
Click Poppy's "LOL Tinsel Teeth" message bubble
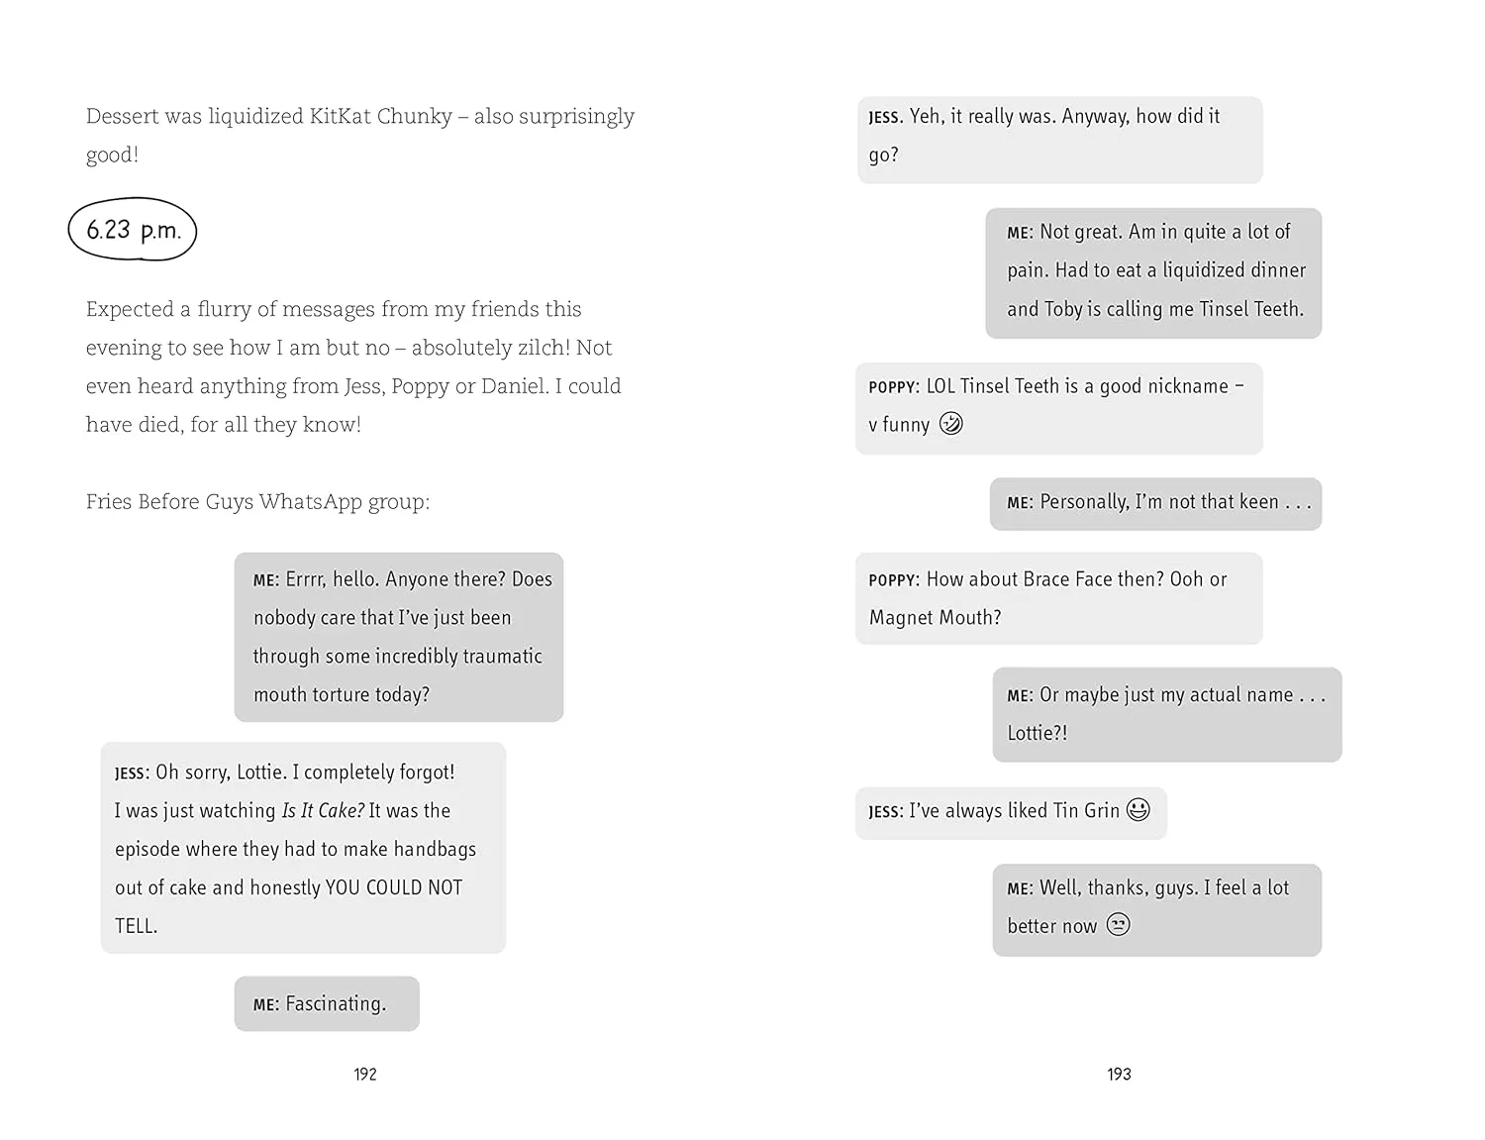click(1058, 408)
